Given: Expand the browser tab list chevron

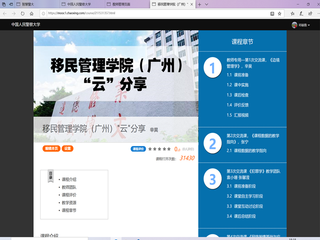Looking at the screenshot, I should click(206, 4).
